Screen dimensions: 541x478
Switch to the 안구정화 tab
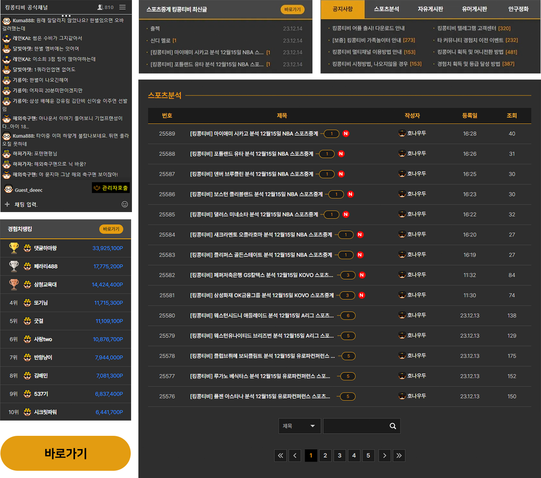click(x=518, y=9)
